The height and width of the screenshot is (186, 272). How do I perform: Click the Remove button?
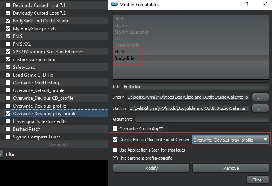231,168
